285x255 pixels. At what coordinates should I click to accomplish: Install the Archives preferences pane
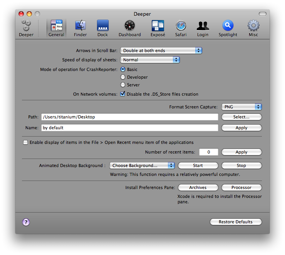tap(198, 187)
